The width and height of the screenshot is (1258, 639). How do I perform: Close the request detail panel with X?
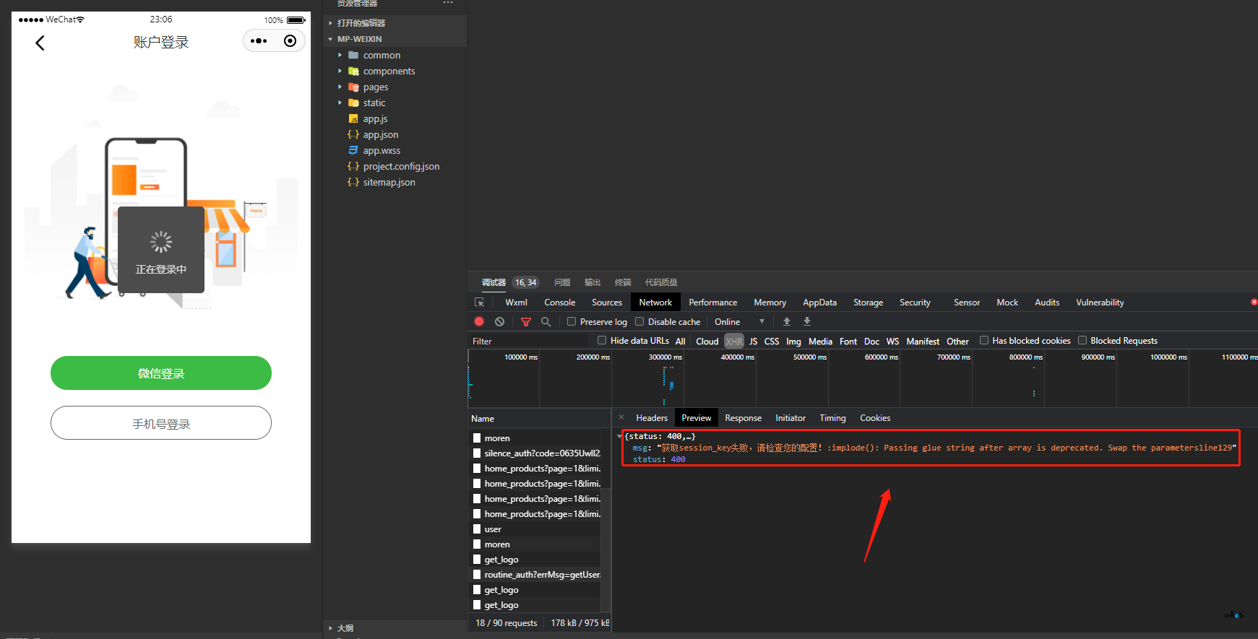click(621, 417)
